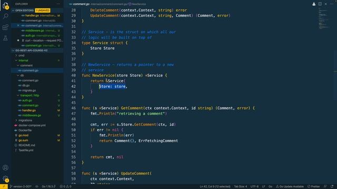Open README.md file

pos(27,145)
